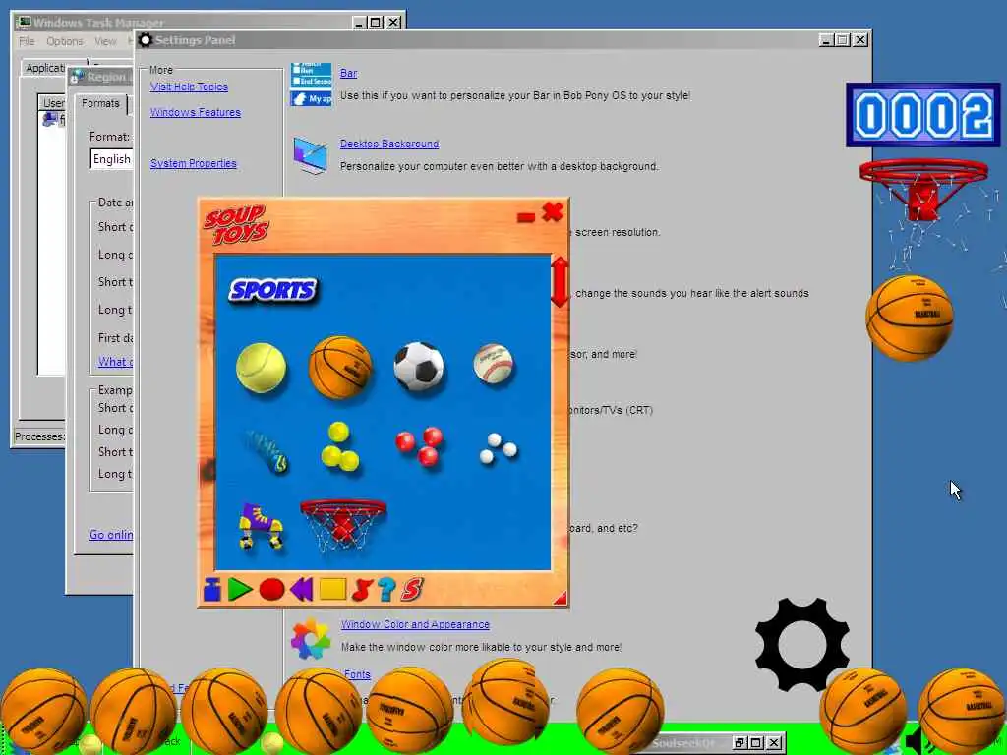Select the Formats tab in Region window
The width and height of the screenshot is (1007, 755).
pyautogui.click(x=100, y=103)
